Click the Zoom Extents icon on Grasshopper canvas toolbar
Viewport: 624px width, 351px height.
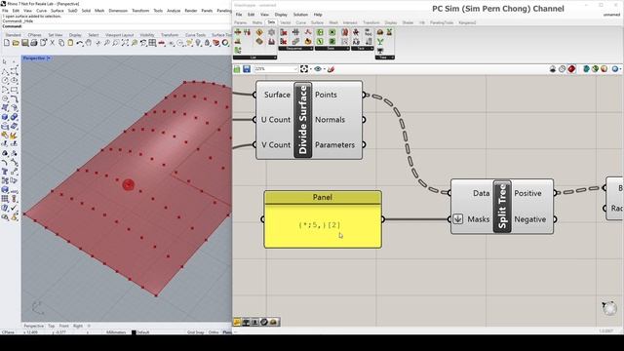(x=304, y=69)
